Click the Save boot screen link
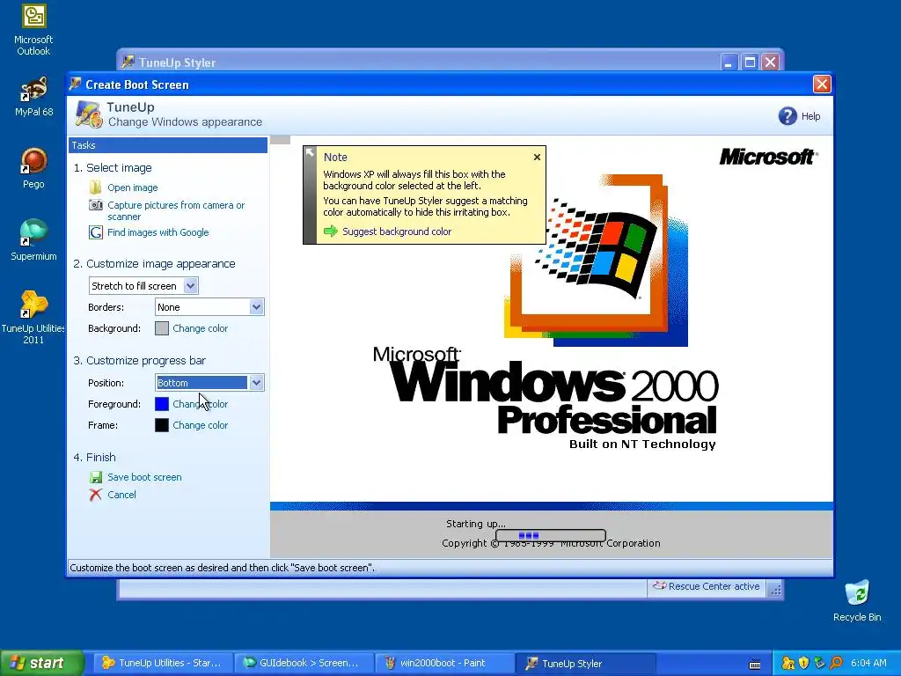This screenshot has height=676, width=901. [x=144, y=477]
